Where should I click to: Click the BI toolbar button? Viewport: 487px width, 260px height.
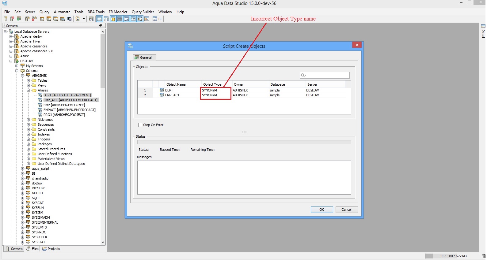click(157, 19)
